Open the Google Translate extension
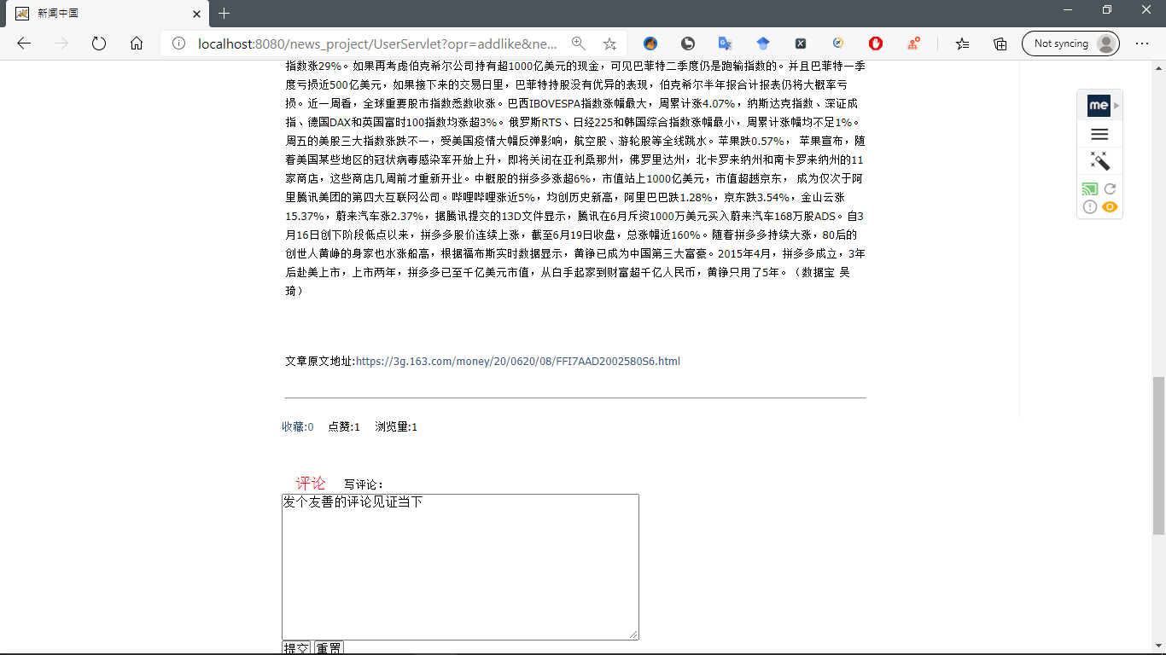The height and width of the screenshot is (655, 1166). coord(725,43)
